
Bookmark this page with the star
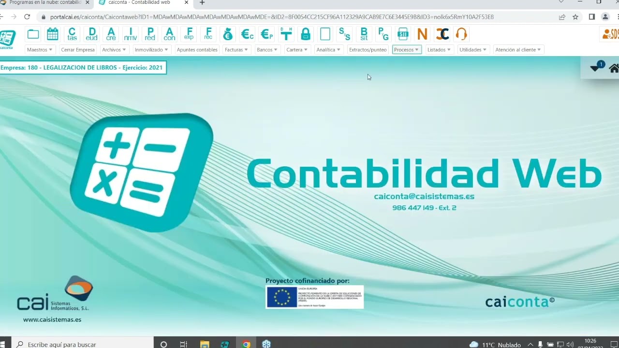tap(575, 17)
